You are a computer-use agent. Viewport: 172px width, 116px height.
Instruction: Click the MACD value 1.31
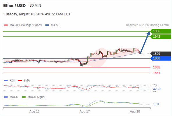(156, 104)
